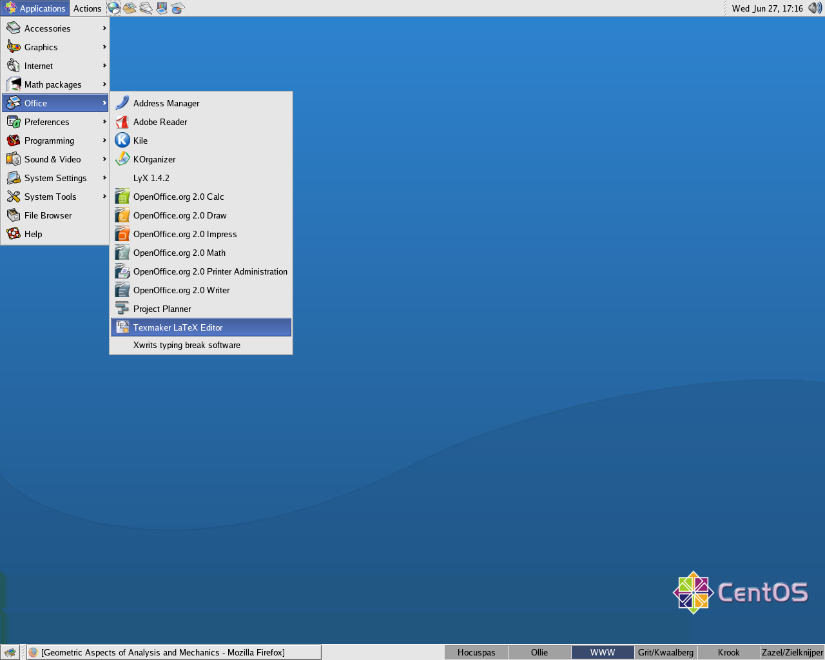Expand the Internet submenu arrow
Image resolution: width=825 pixels, height=660 pixels.
[104, 66]
